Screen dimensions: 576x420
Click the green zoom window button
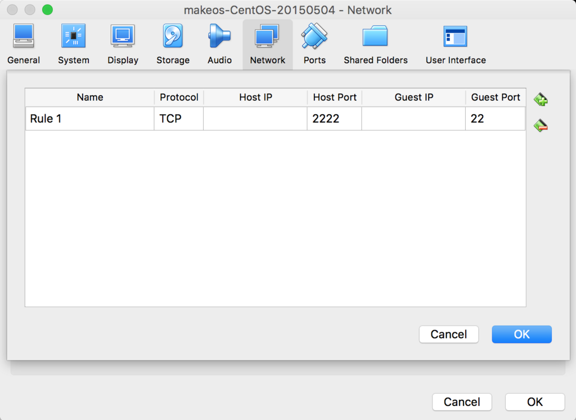click(47, 10)
